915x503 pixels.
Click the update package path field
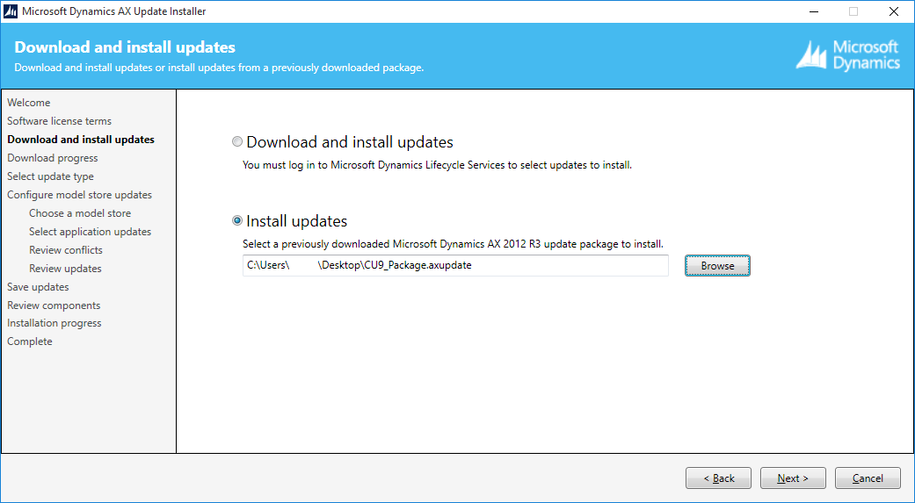coord(455,265)
